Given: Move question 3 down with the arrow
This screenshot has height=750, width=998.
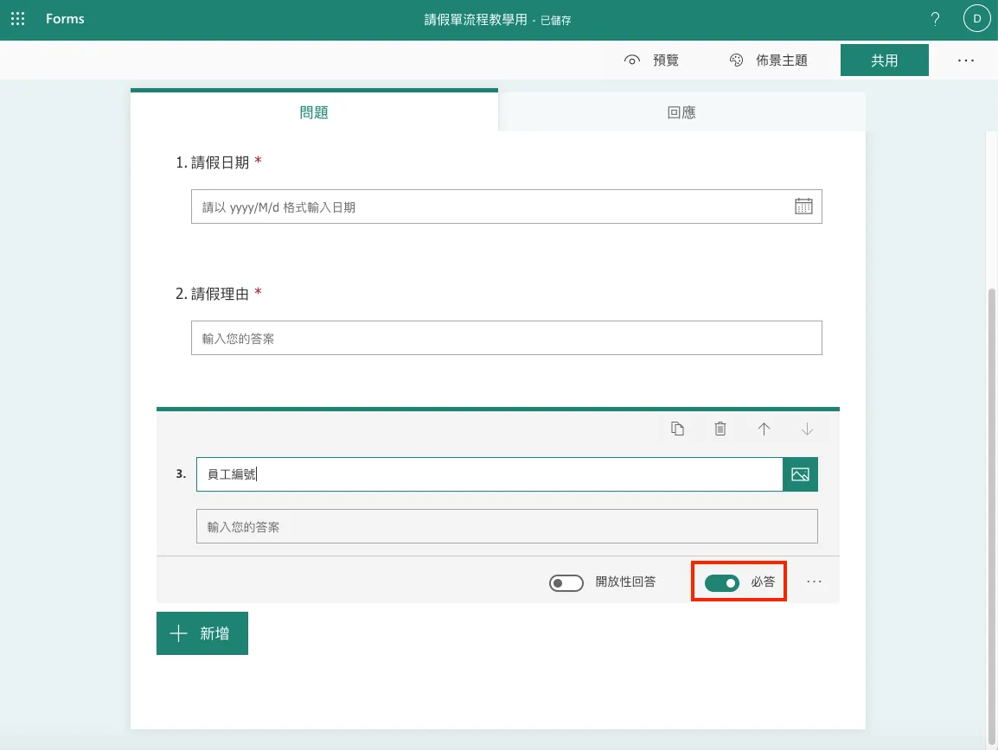Looking at the screenshot, I should pyautogui.click(x=806, y=429).
